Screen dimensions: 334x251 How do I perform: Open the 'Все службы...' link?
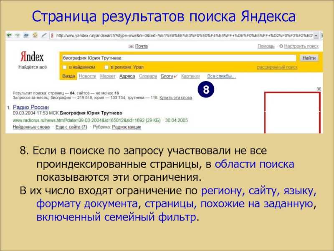(x=222, y=76)
